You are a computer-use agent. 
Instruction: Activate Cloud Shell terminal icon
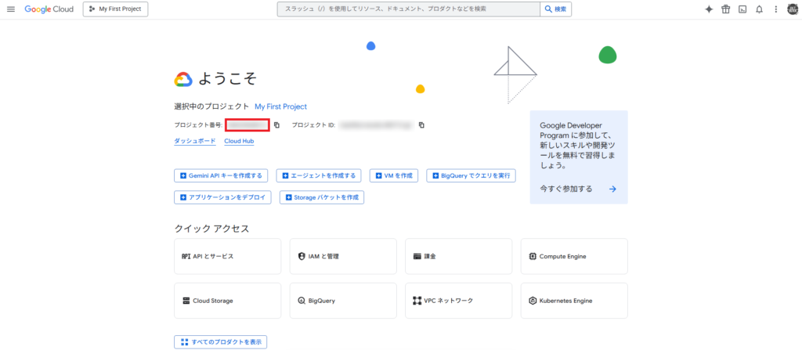pyautogui.click(x=742, y=9)
